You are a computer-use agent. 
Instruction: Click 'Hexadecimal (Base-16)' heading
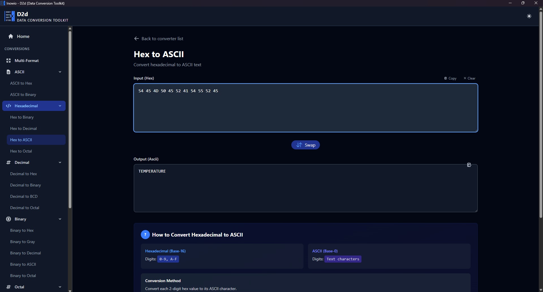pyautogui.click(x=165, y=251)
